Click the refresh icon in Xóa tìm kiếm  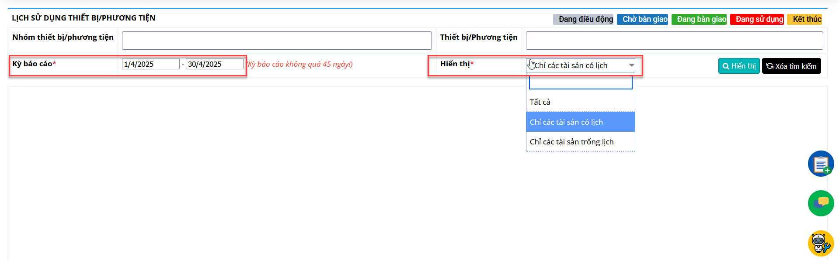[x=770, y=66]
